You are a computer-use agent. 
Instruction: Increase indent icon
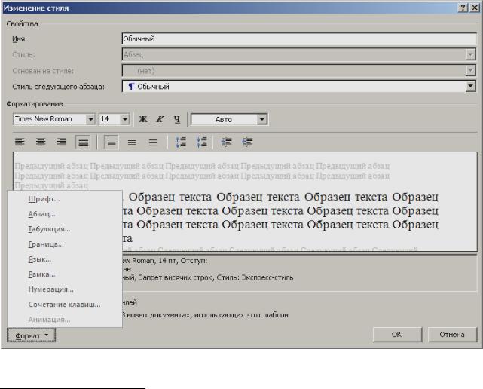(x=247, y=142)
